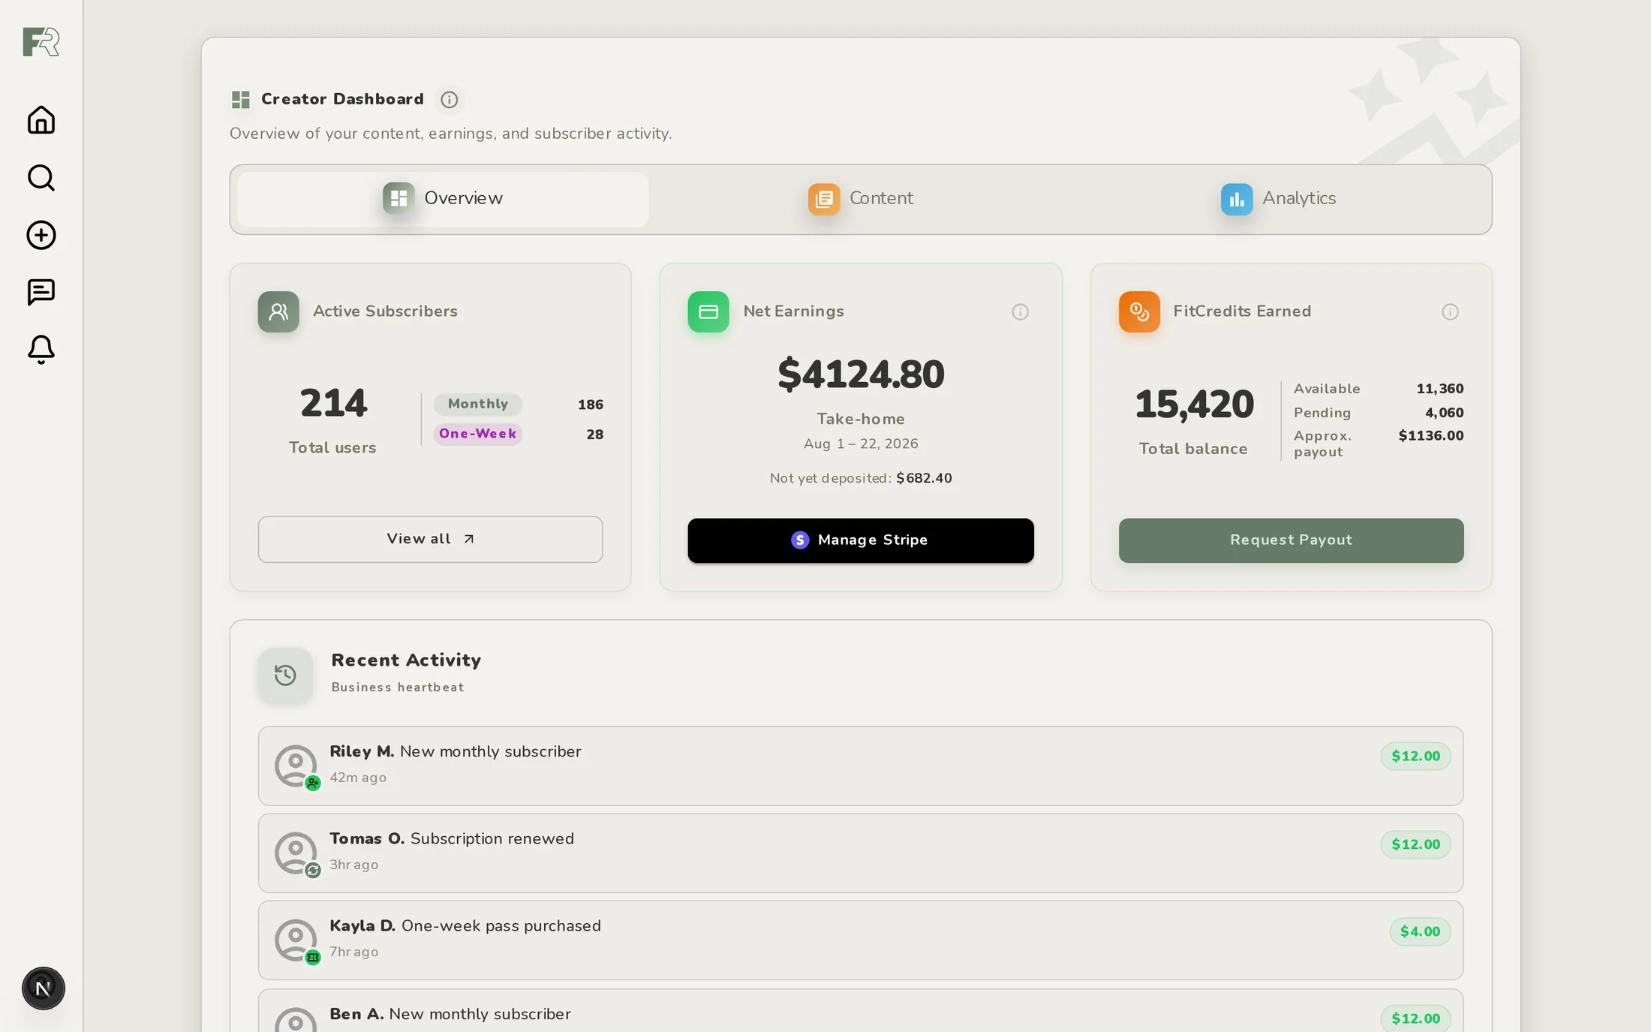Click the 28 one-week subscriber count
The width and height of the screenshot is (1651, 1032).
(595, 435)
